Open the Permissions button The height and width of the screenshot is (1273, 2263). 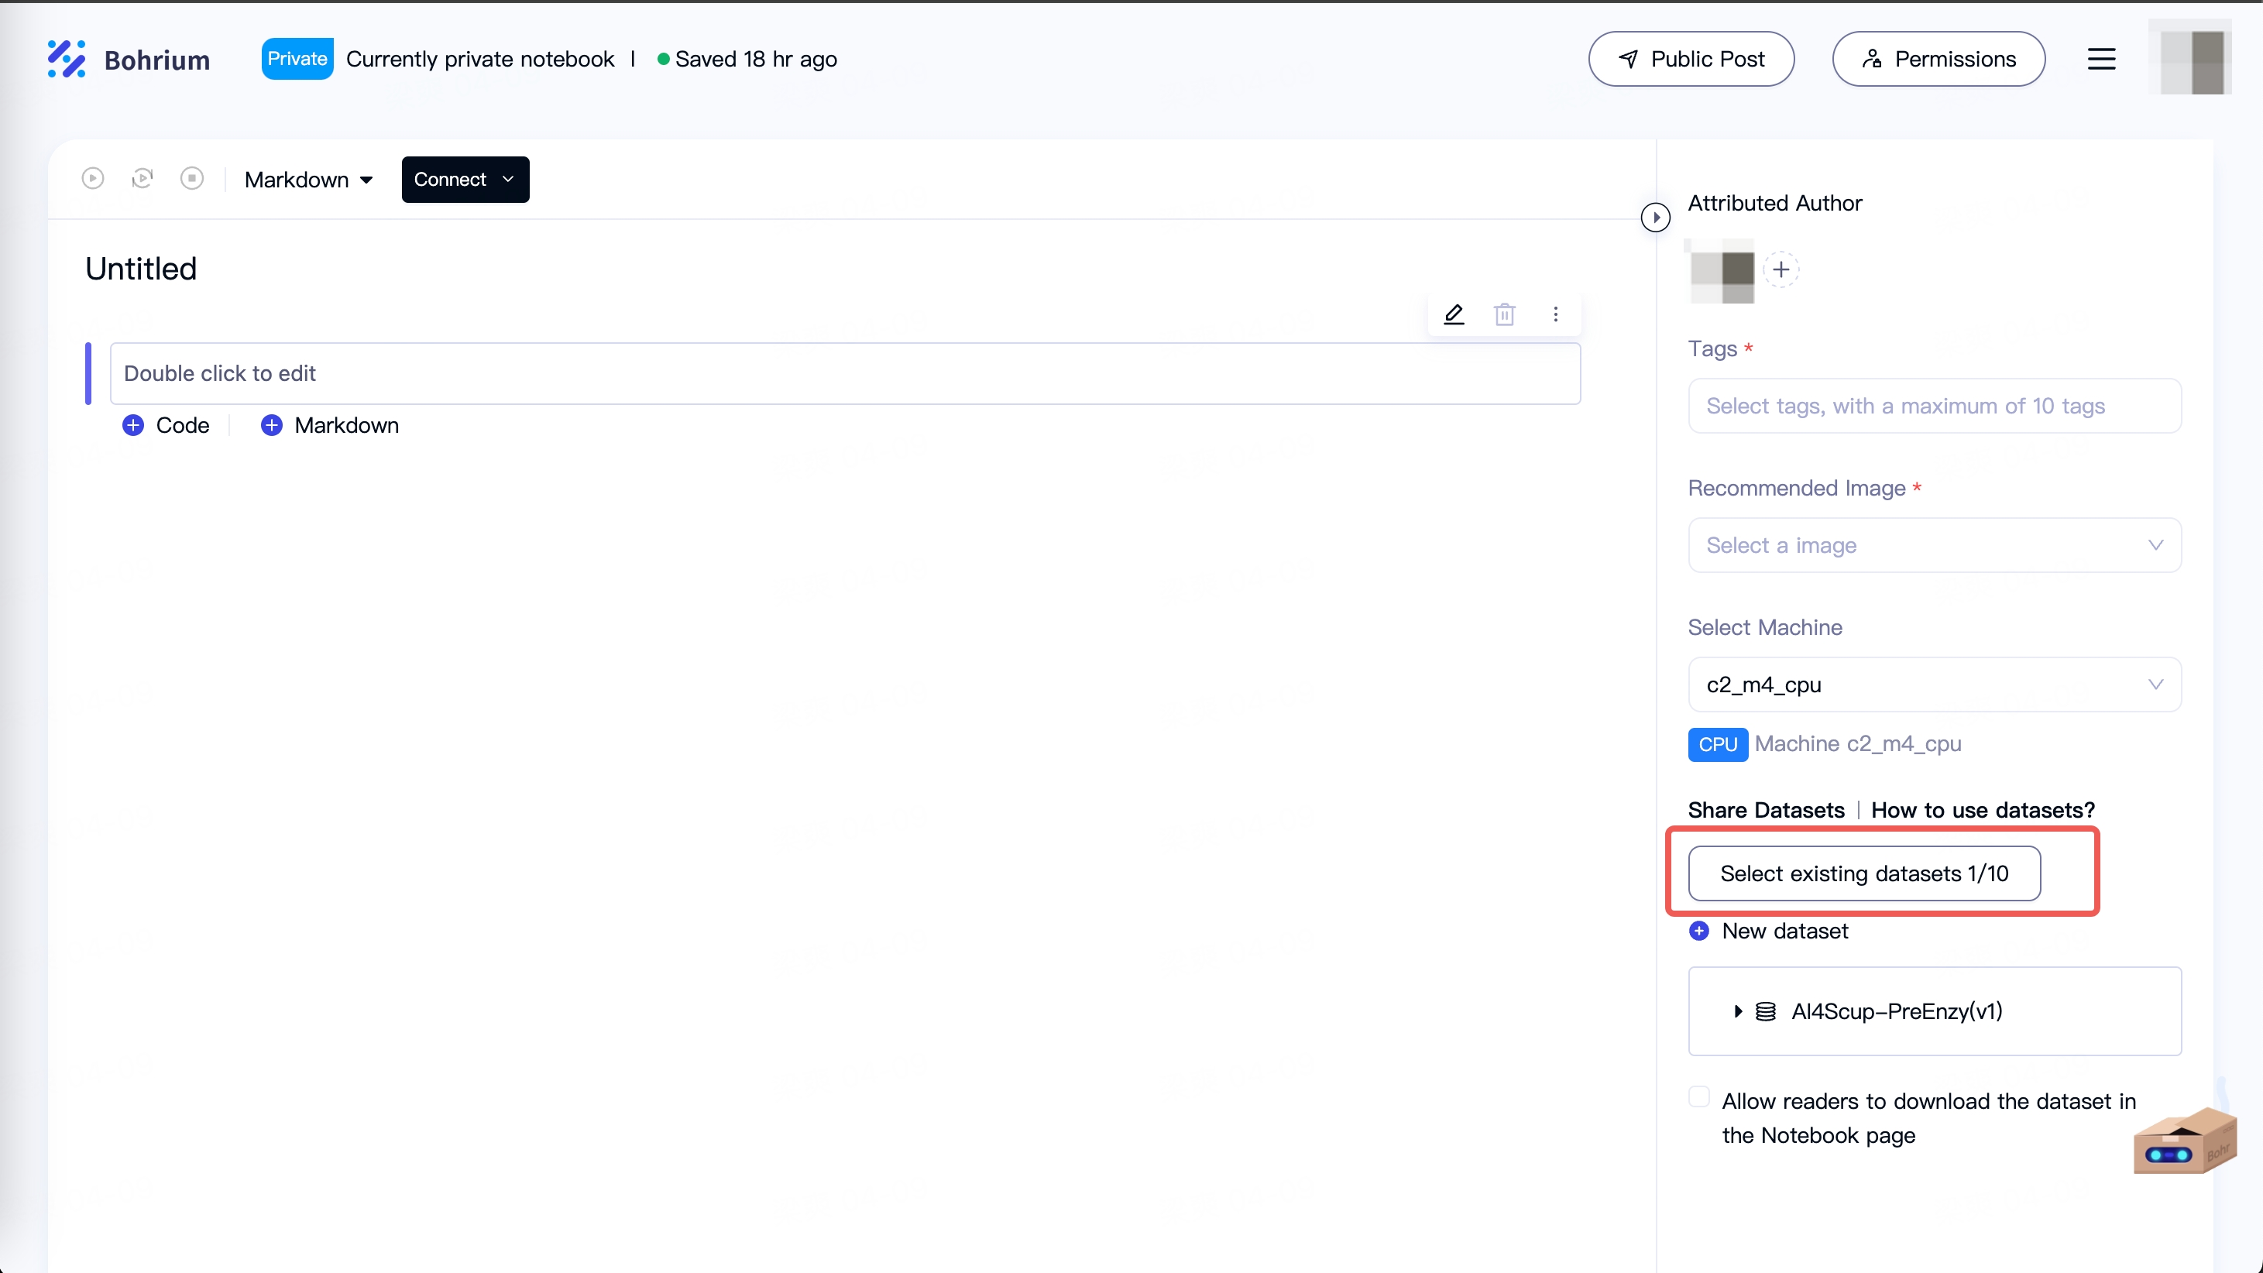[x=1938, y=59]
